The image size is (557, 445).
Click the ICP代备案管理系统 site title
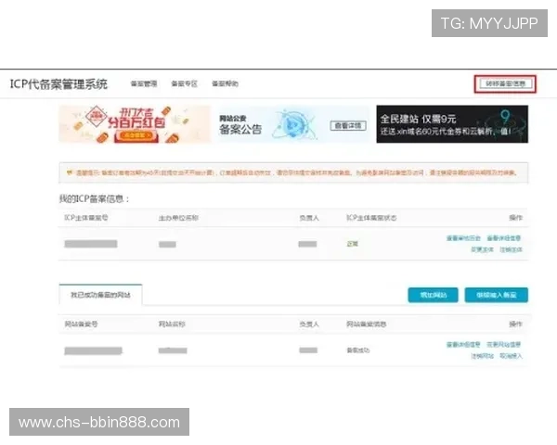(58, 84)
